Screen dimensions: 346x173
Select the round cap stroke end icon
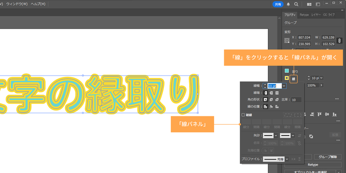(271, 93)
